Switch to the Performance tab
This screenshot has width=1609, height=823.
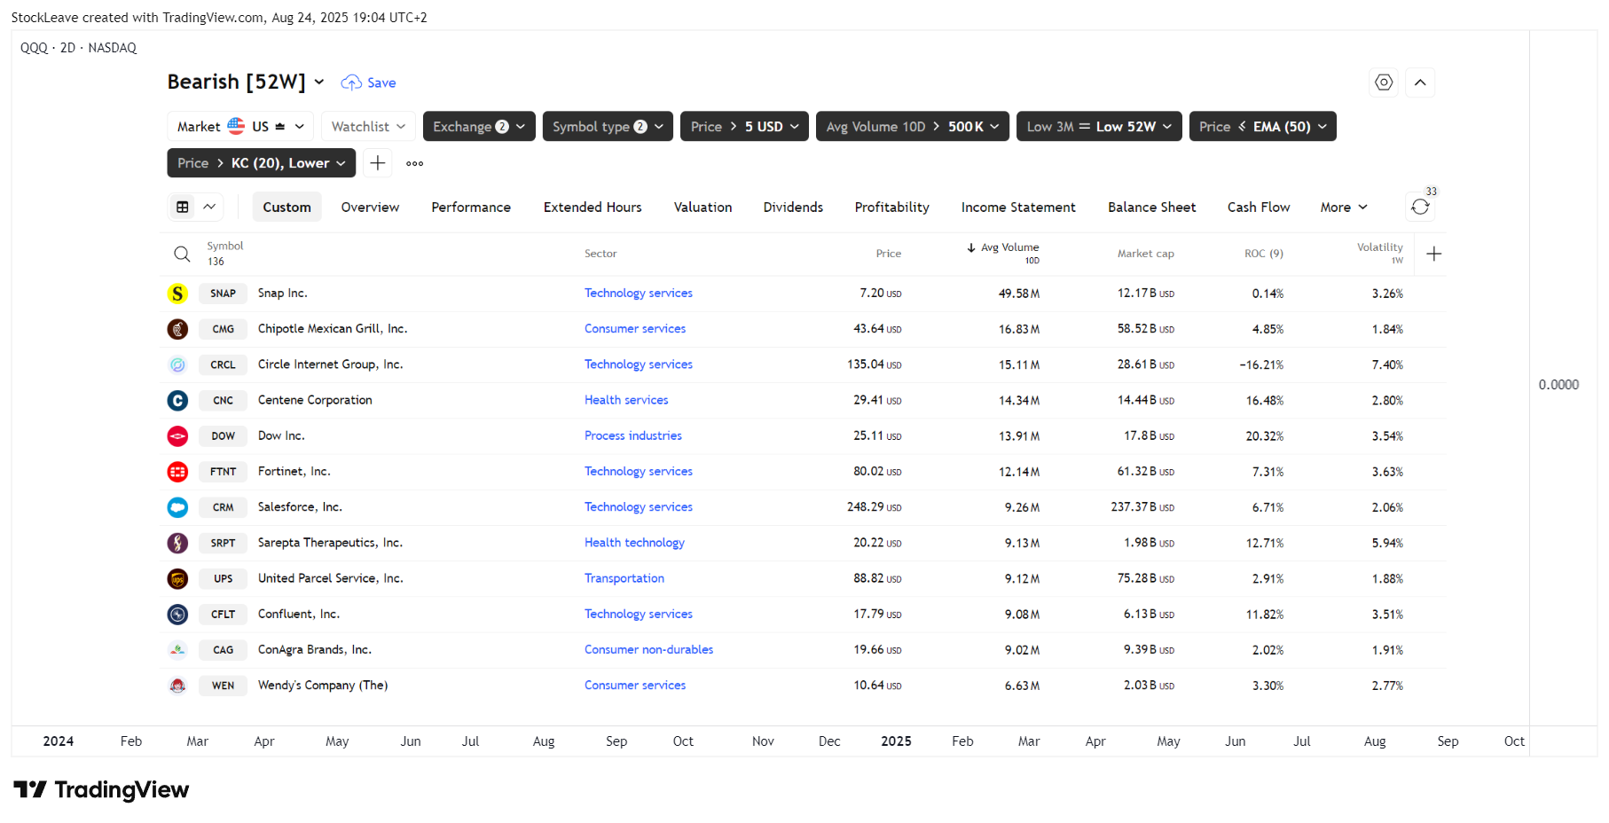pos(471,208)
